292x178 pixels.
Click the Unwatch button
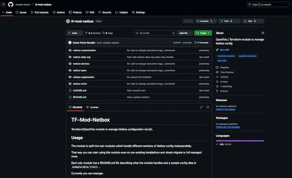tap(204, 21)
